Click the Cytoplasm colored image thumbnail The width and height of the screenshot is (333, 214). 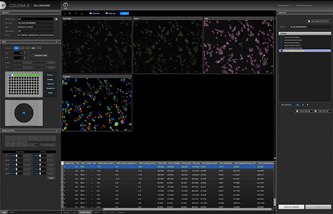(x=97, y=104)
